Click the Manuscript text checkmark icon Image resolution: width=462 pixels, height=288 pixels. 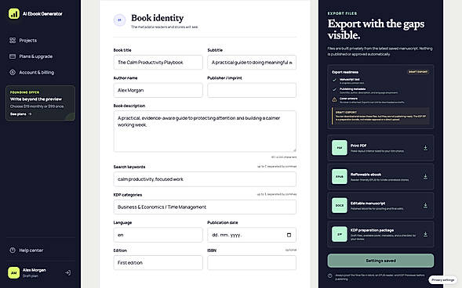point(334,80)
